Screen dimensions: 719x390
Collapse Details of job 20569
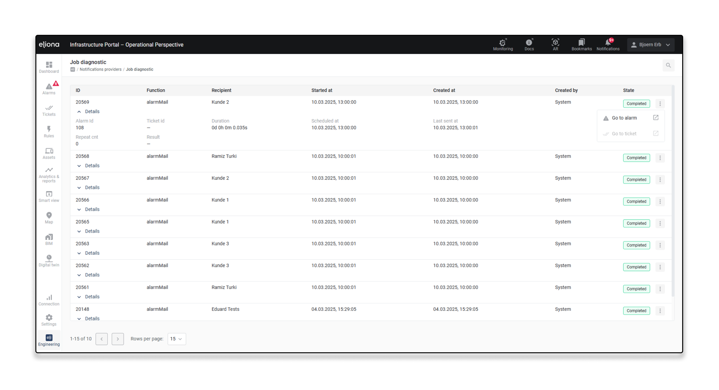click(88, 112)
